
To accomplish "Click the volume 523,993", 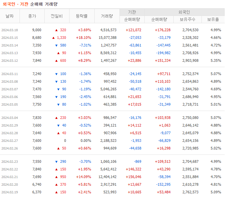I will click(110, 192).
